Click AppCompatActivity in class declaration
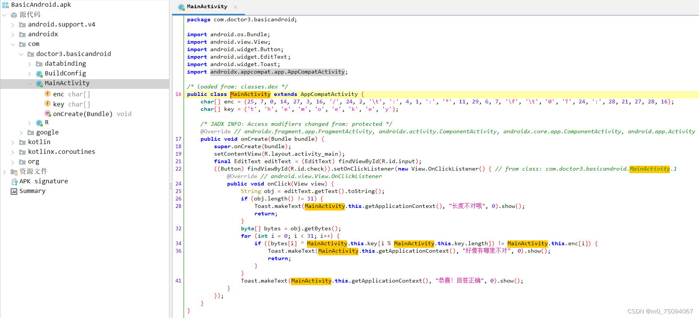 pyautogui.click(x=329, y=94)
